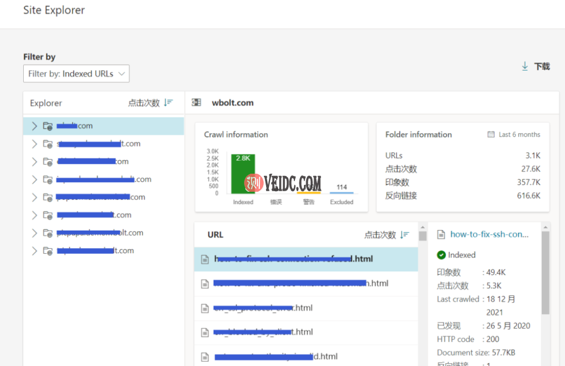Click the Last 6 months calendar icon
565x366 pixels.
click(x=491, y=134)
